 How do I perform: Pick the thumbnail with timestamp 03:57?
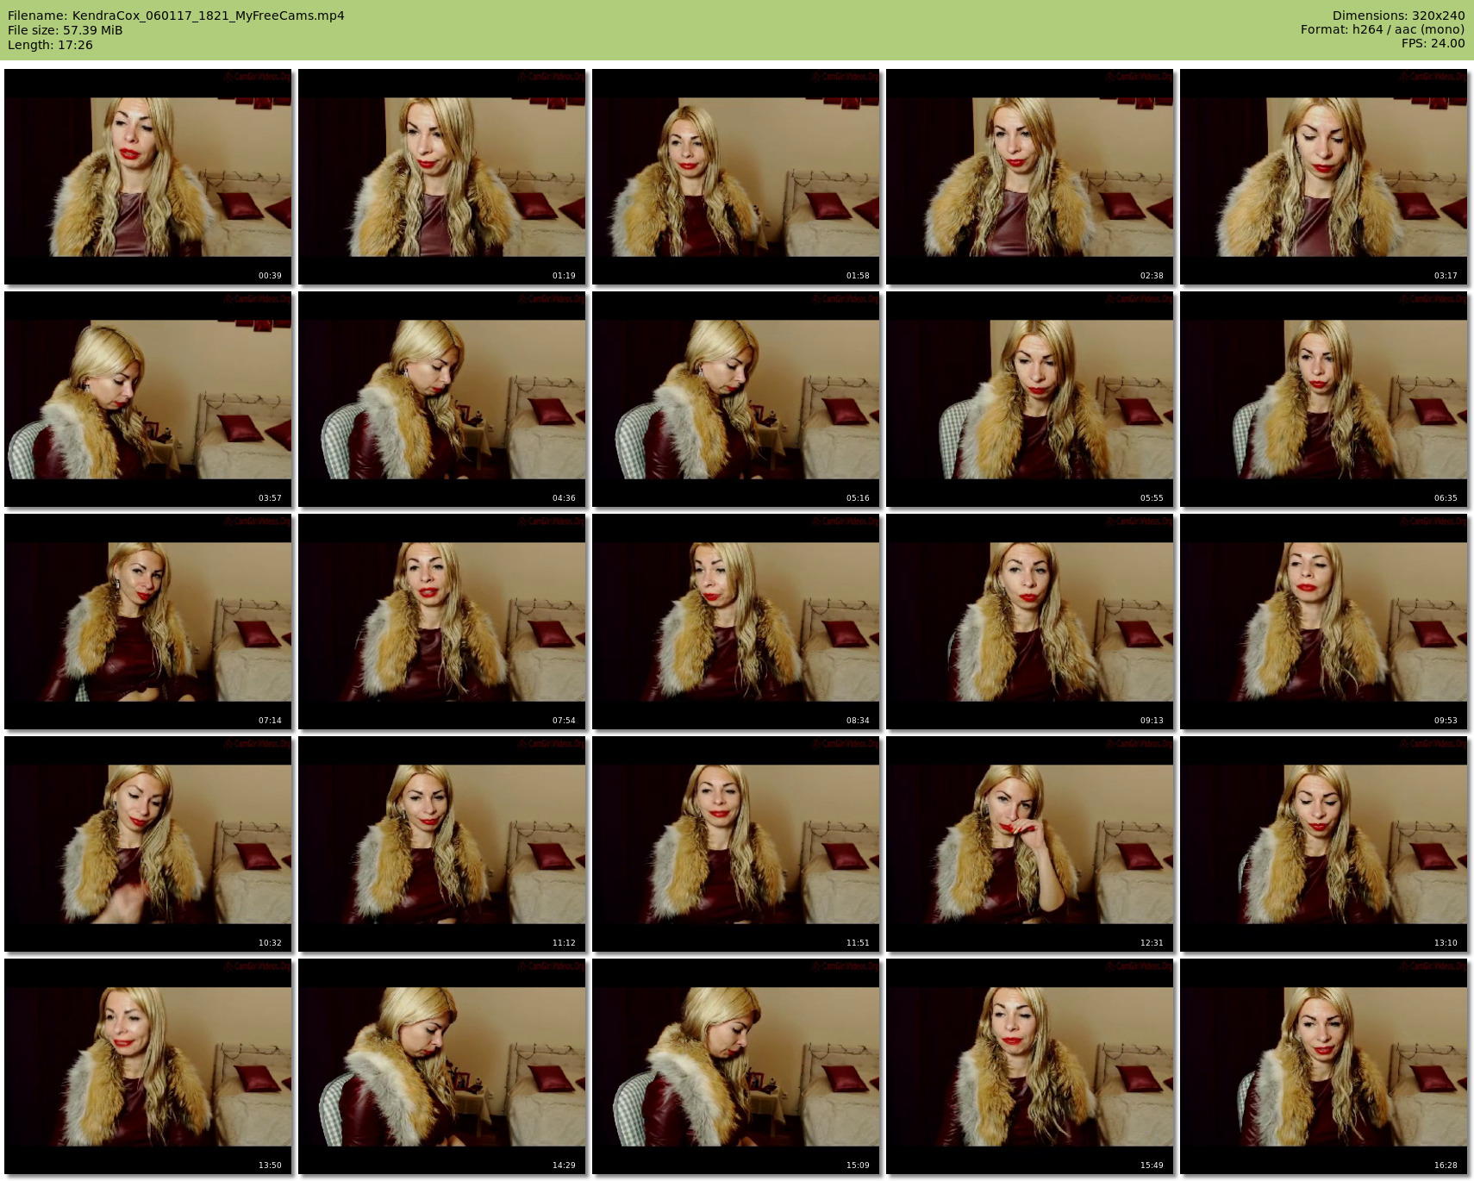tap(148, 399)
